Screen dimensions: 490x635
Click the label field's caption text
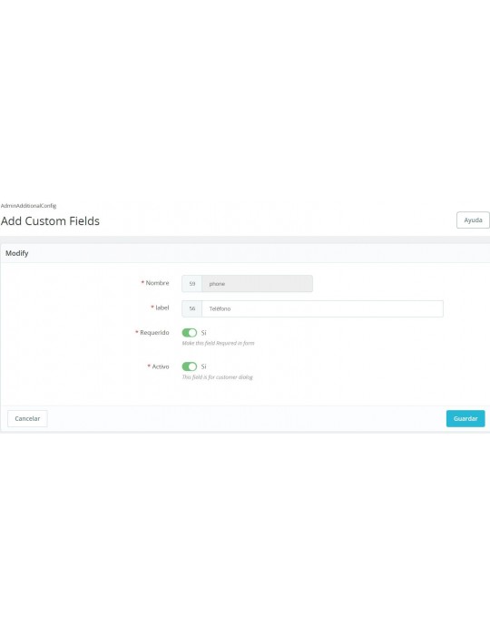point(162,308)
